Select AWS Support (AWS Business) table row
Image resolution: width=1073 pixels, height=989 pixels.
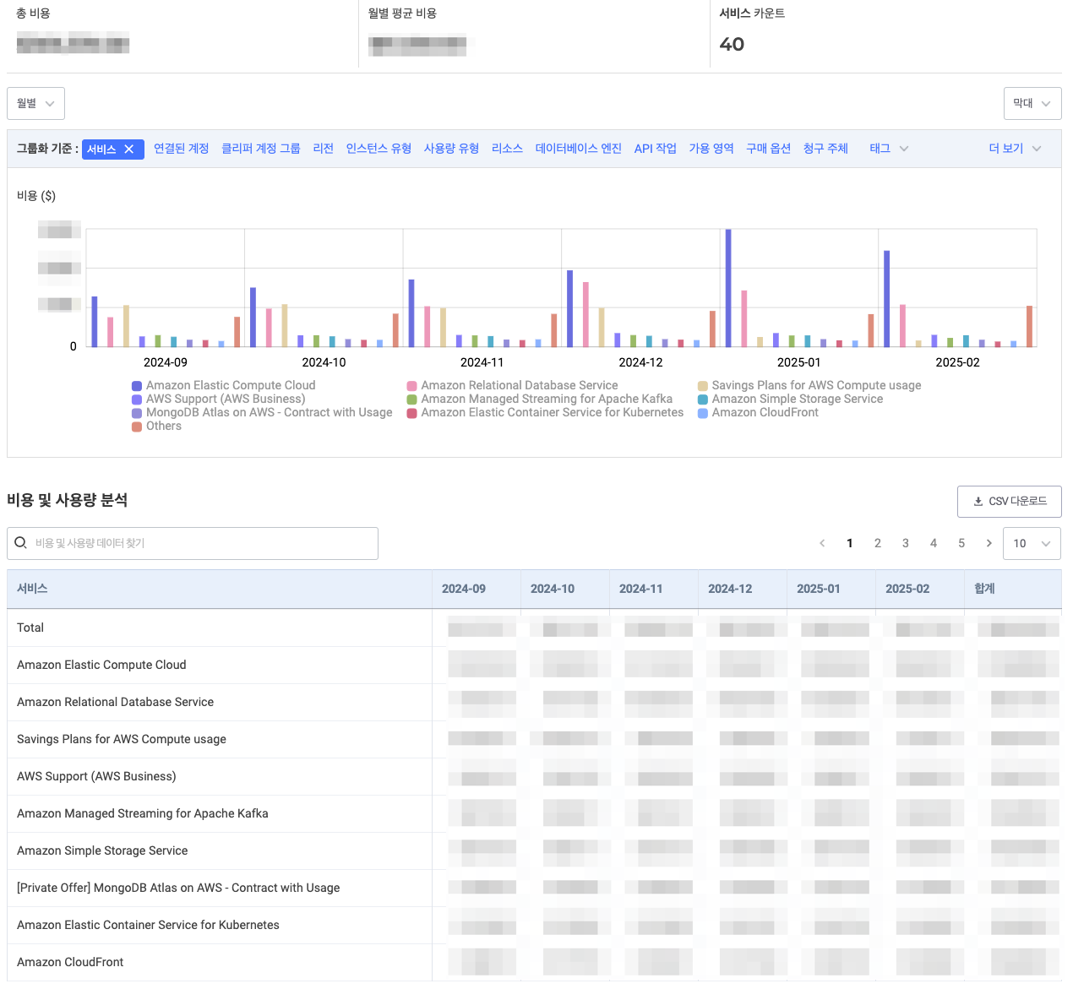click(x=534, y=776)
